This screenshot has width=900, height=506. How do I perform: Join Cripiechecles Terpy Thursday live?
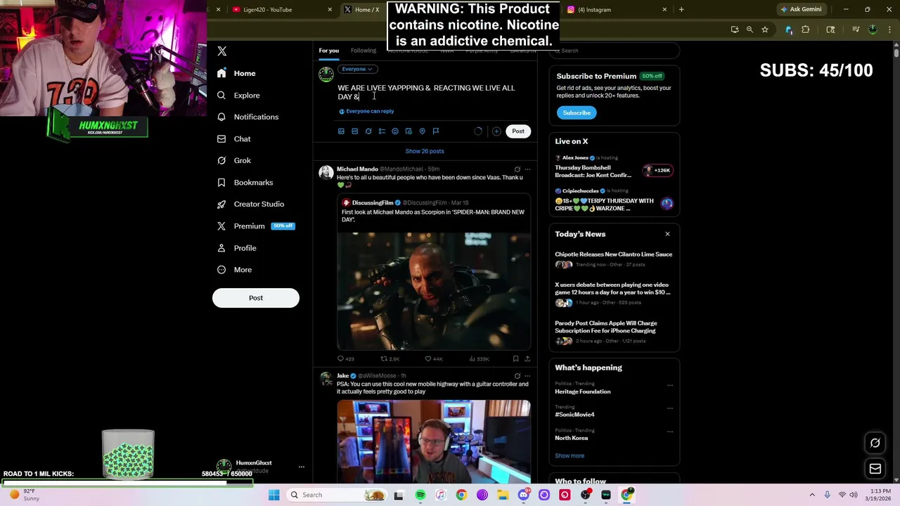point(614,200)
